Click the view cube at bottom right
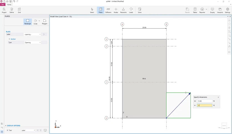This screenshot has height=134, width=232. [224, 126]
